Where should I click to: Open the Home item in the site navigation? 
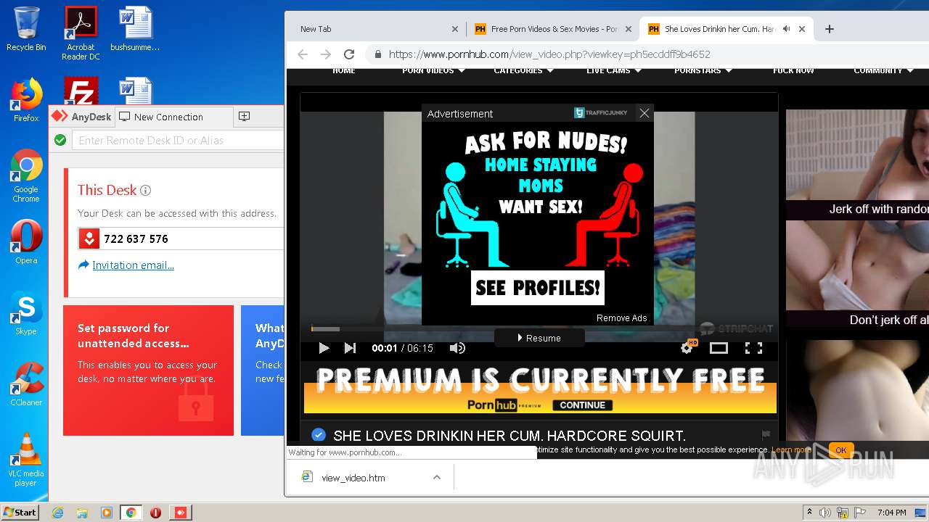(344, 70)
